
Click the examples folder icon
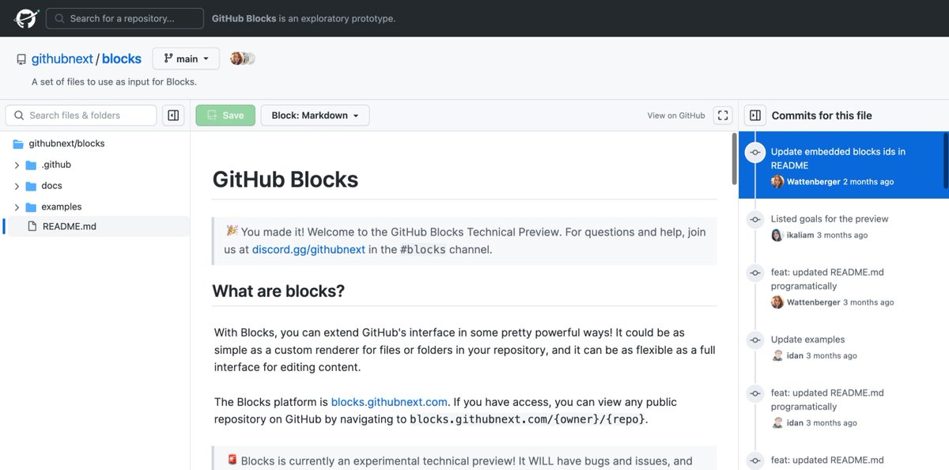pyautogui.click(x=31, y=207)
